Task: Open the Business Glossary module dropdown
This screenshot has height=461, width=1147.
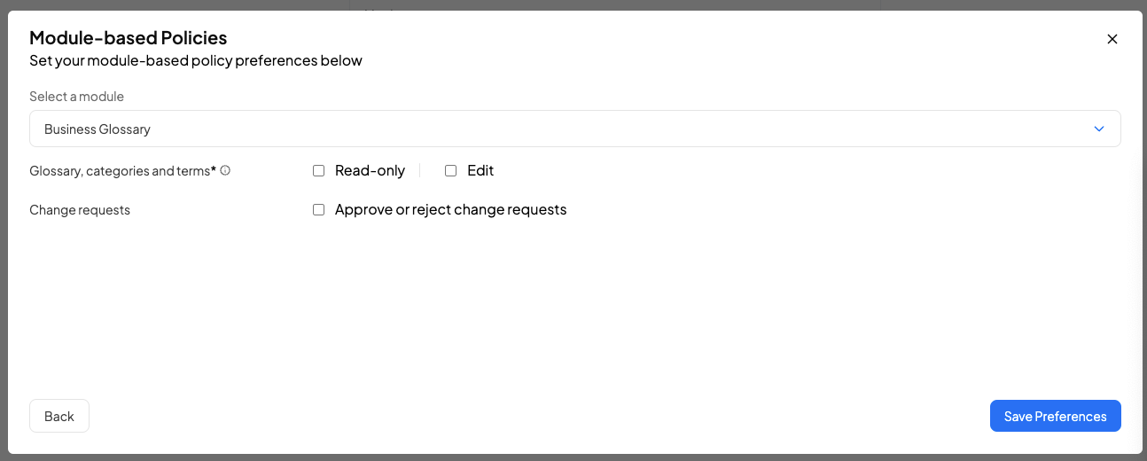Action: point(567,129)
